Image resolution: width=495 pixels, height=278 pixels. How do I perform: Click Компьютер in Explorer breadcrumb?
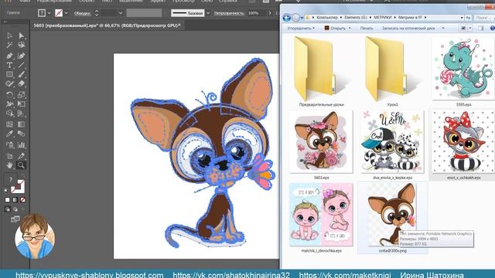[x=327, y=18]
